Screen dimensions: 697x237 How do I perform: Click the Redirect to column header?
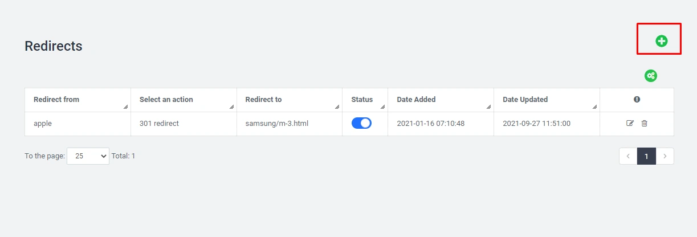click(263, 99)
